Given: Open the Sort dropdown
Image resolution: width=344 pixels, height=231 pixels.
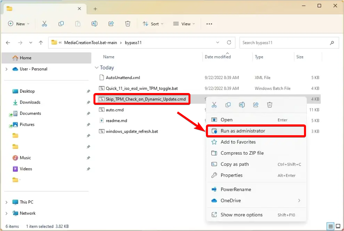Looking at the screenshot, I should (153, 24).
